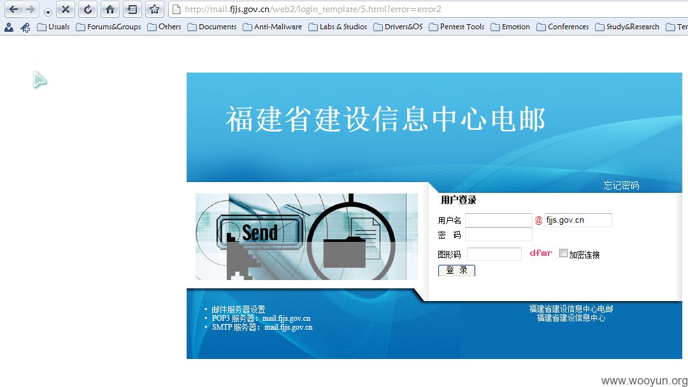Click the 福建省建设信息中心 footer text

pos(571,318)
